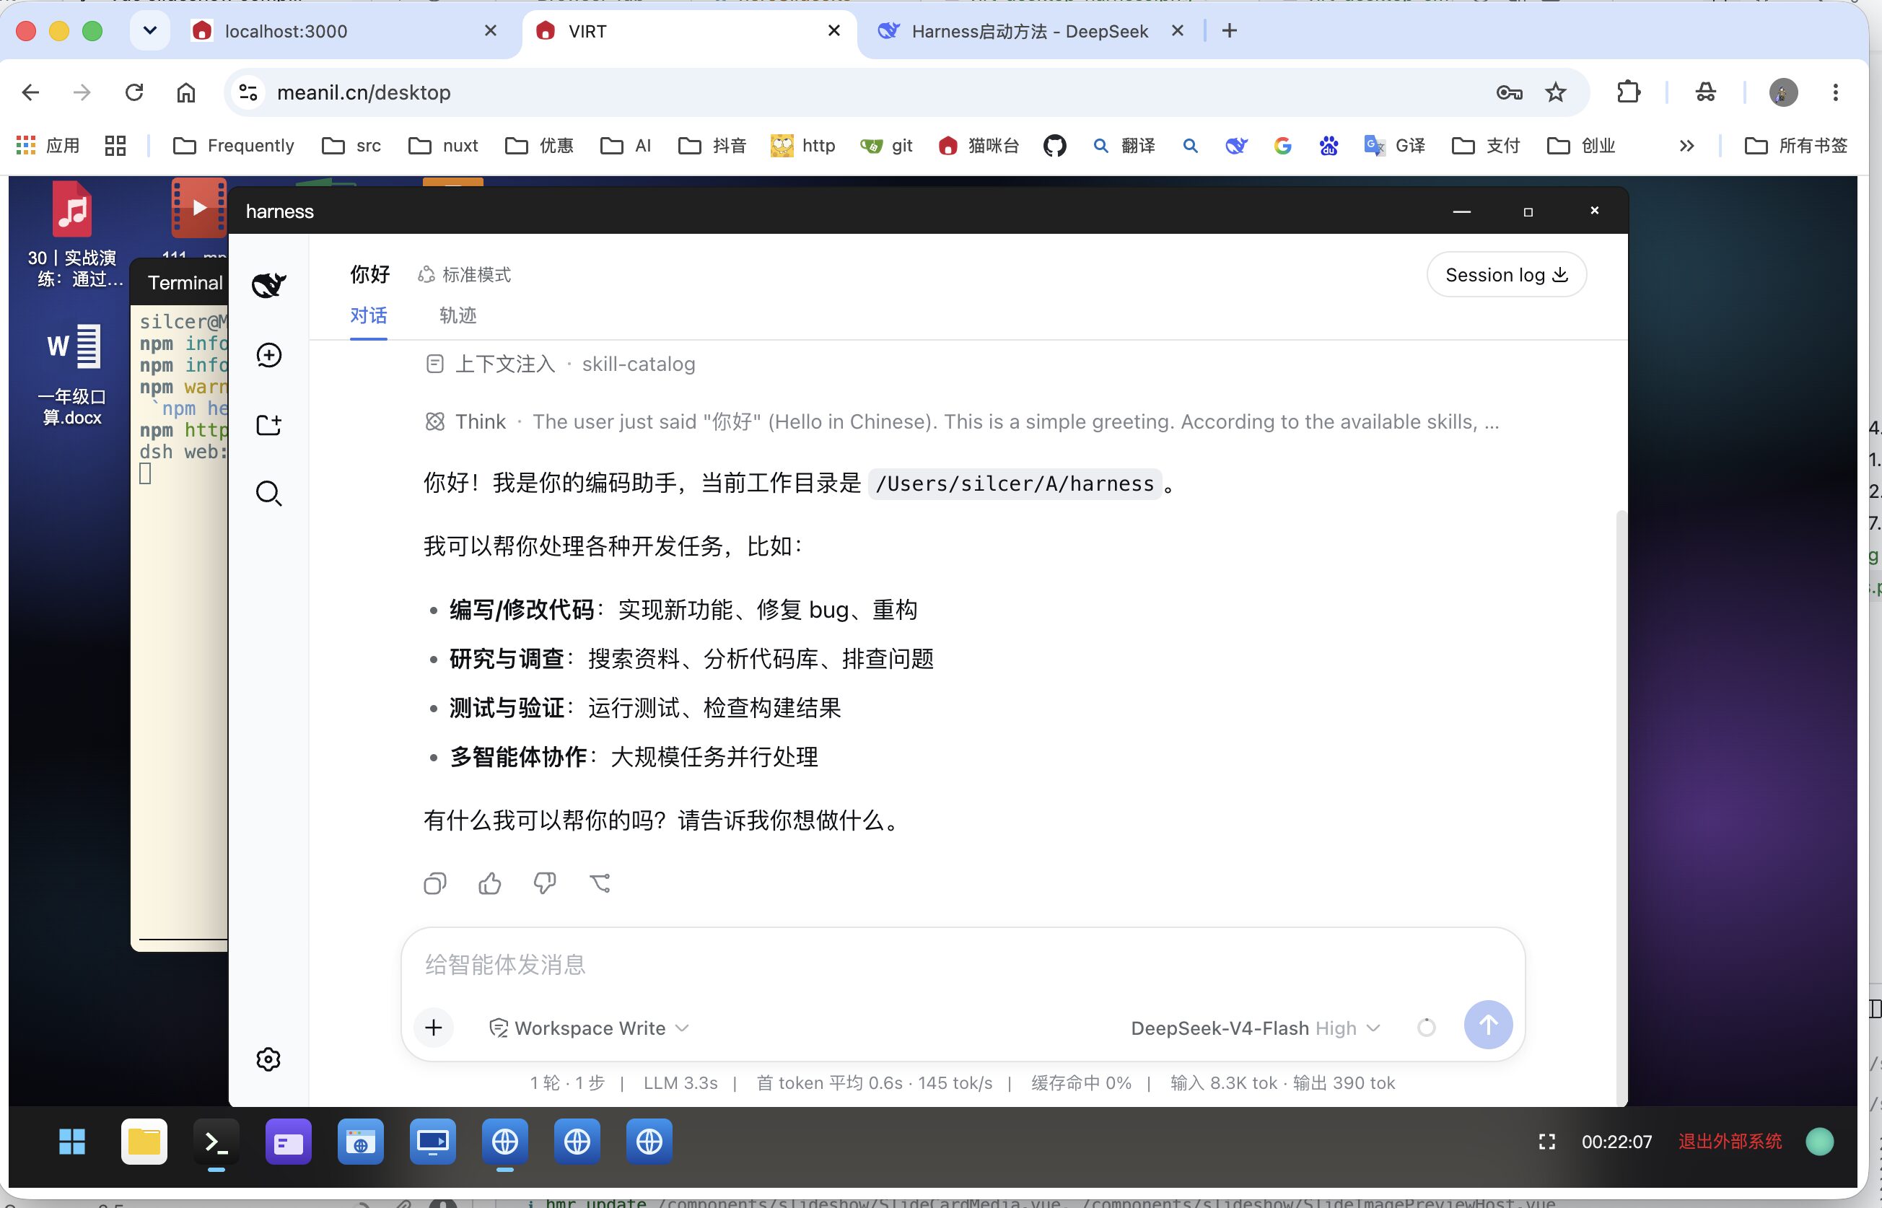Click the harness chat vertical scrollbar
Screen dimensions: 1882x1208
1621,808
